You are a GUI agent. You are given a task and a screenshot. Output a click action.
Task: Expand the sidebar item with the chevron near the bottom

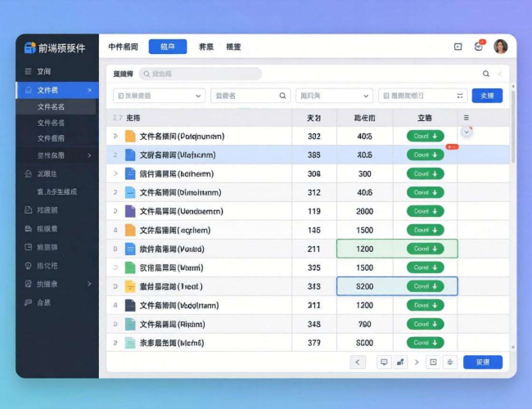click(89, 284)
